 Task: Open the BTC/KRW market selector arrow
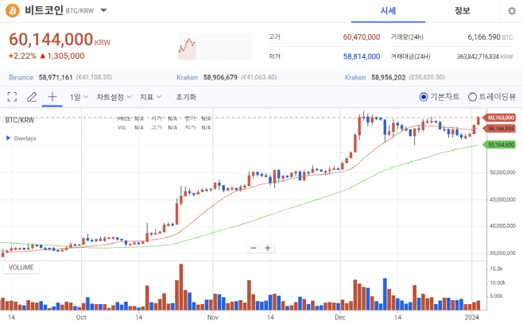(104, 10)
